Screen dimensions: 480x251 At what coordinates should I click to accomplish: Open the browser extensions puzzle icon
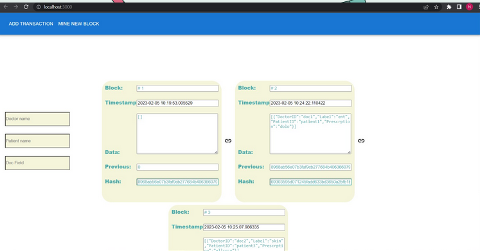[449, 7]
